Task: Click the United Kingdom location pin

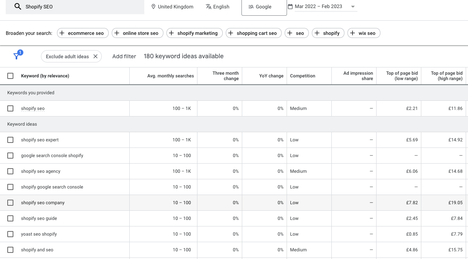Action: click(x=153, y=7)
